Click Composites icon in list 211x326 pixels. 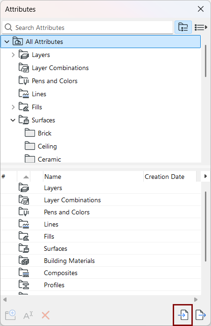(24, 273)
